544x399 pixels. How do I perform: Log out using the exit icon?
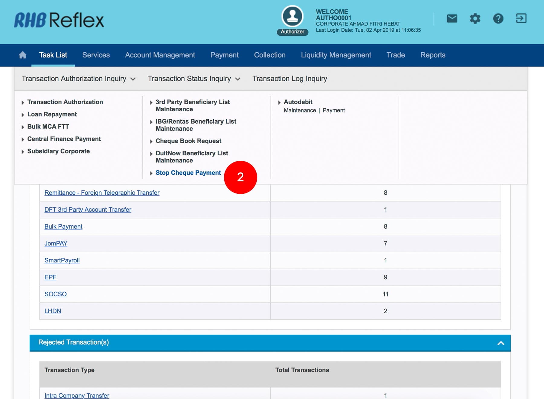point(521,18)
